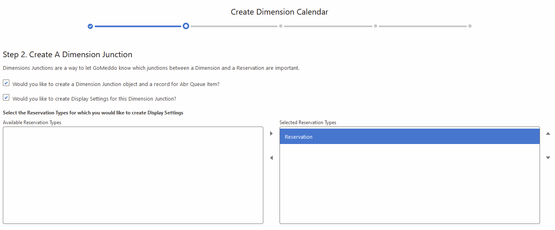This screenshot has height=230, width=555.
Task: Click inside the empty Available Reservation Types box
Action: (133, 175)
